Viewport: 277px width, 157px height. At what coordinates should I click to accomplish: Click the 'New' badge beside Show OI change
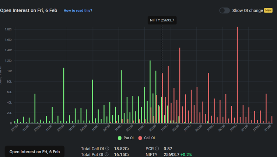pos(268,10)
